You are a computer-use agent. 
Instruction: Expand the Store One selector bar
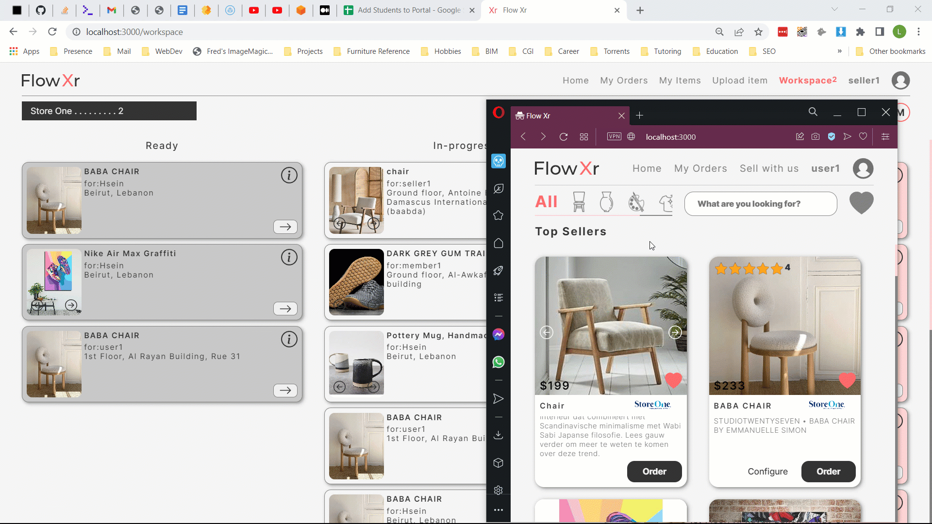click(109, 111)
